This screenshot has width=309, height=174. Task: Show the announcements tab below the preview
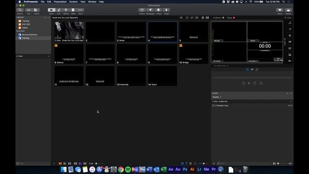pyautogui.click(x=252, y=70)
